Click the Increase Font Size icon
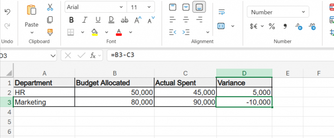Viewport: 334px width, 138px height. (x=138, y=20)
